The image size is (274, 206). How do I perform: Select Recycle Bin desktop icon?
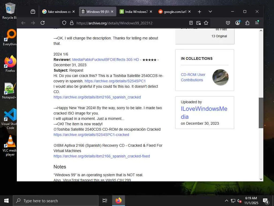click(10, 11)
